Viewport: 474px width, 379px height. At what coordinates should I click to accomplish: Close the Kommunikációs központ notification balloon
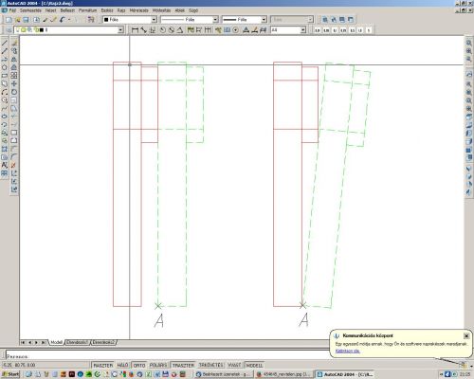[x=466, y=335]
